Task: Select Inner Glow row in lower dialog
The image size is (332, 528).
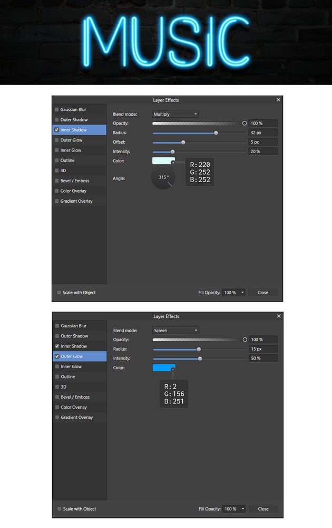Action: coord(80,366)
